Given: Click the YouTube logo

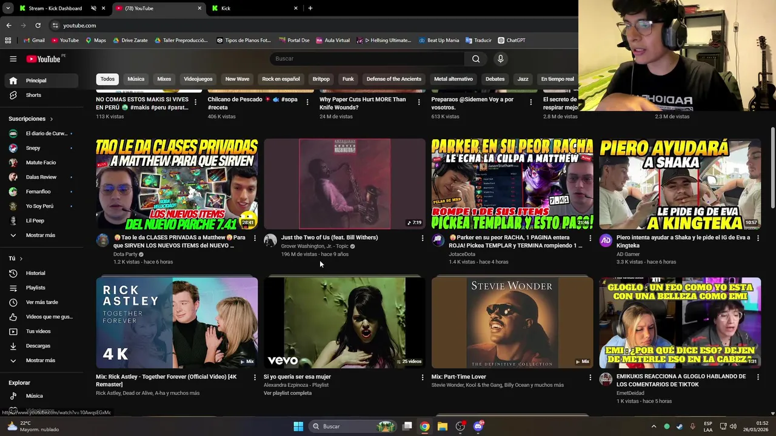Looking at the screenshot, I should (44, 59).
